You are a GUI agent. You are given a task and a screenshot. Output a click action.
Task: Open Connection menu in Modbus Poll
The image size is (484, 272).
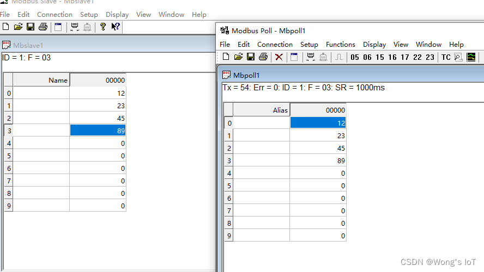275,45
